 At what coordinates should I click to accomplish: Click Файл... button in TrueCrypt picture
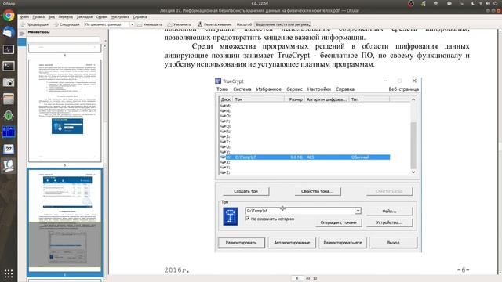(389, 211)
